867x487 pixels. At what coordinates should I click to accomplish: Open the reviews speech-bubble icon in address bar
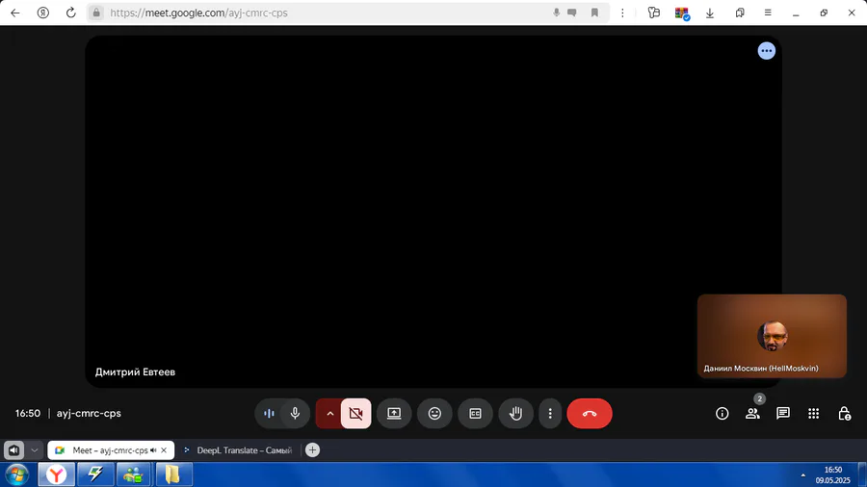pyautogui.click(x=572, y=13)
